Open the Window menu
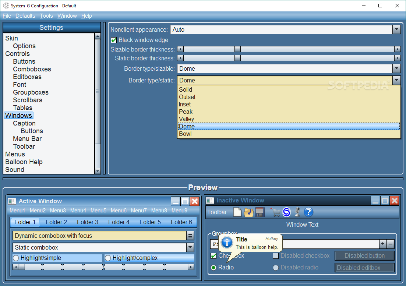 (x=67, y=16)
